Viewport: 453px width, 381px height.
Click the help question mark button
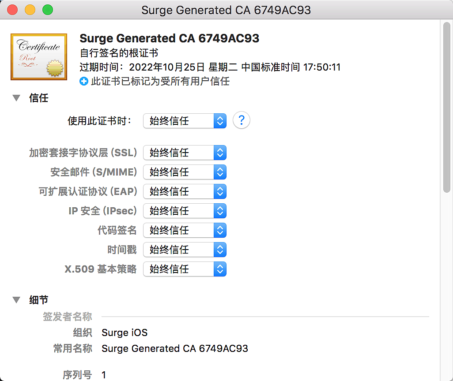point(242,120)
